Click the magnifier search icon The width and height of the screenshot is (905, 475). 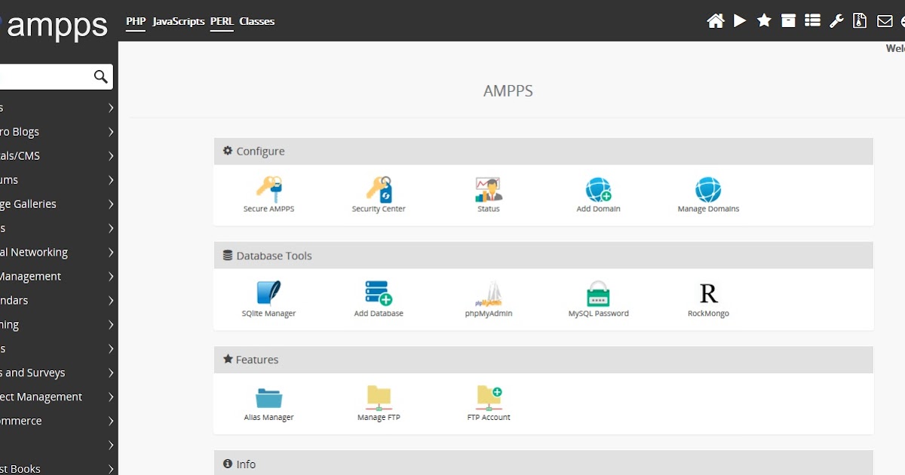tap(100, 76)
